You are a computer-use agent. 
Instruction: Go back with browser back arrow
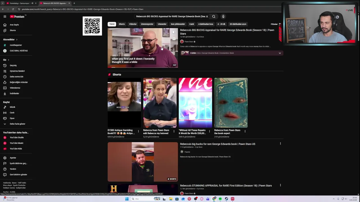[x=3, y=9]
